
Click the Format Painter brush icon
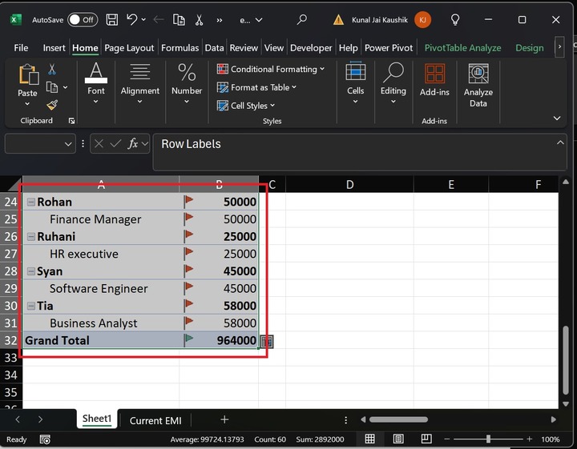pyautogui.click(x=52, y=105)
